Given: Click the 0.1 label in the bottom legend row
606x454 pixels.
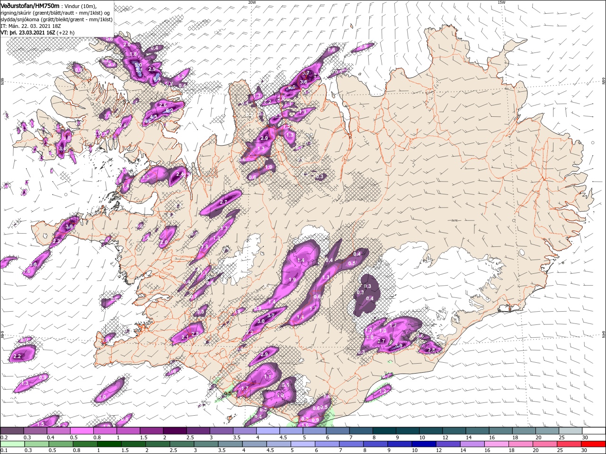Looking at the screenshot, I should click(4, 451).
